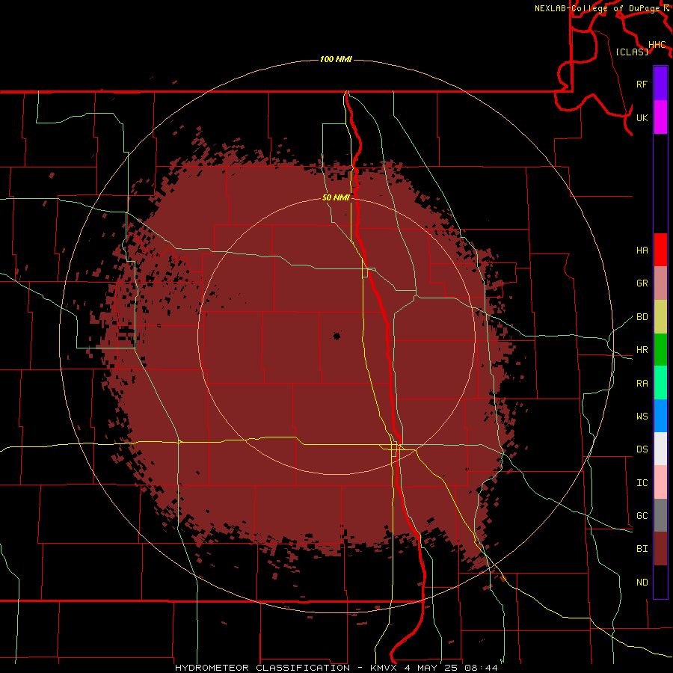Viewport: 673px width, 673px height.
Task: Click the WS blue legend swatch
Action: 660,416
